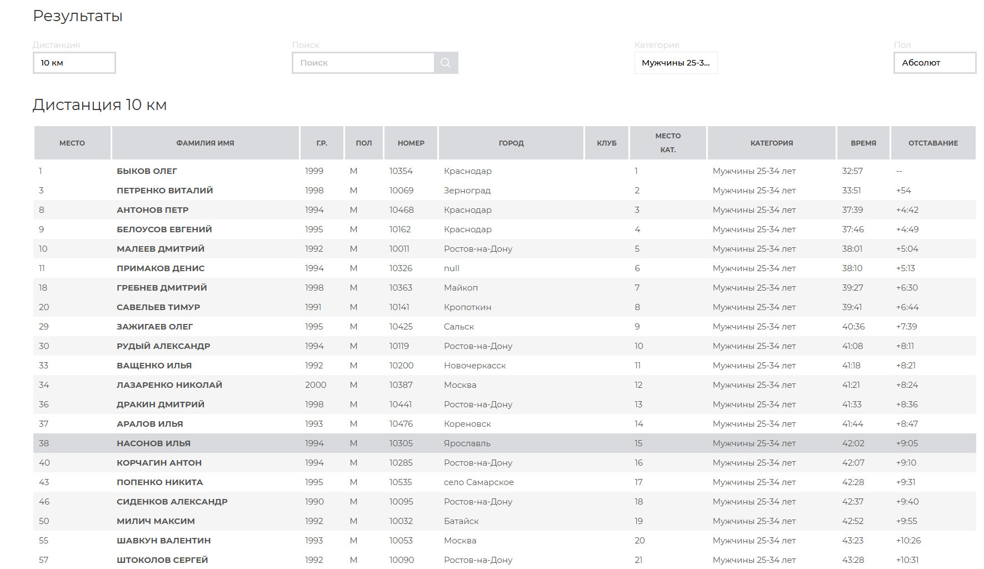This screenshot has width=984, height=569.
Task: Select runner ВАЩЕНКО ИЛЬЯ
Action: tap(154, 366)
